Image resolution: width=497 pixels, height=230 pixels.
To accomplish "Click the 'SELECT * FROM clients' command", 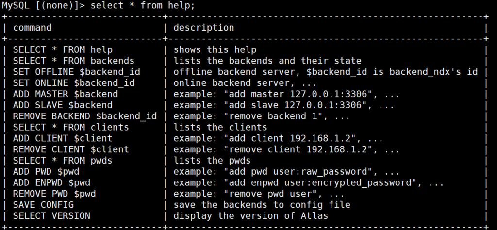I will pyautogui.click(x=71, y=127).
